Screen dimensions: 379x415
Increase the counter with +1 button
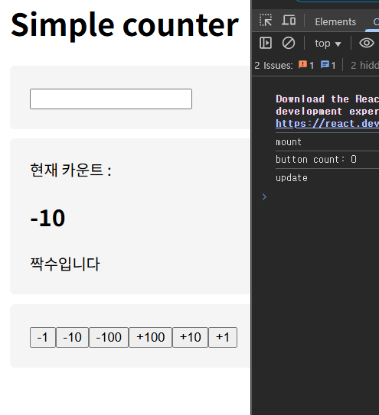tap(223, 337)
